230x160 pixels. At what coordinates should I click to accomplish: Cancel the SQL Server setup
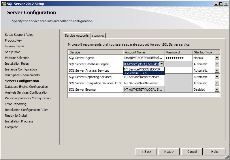(192, 152)
